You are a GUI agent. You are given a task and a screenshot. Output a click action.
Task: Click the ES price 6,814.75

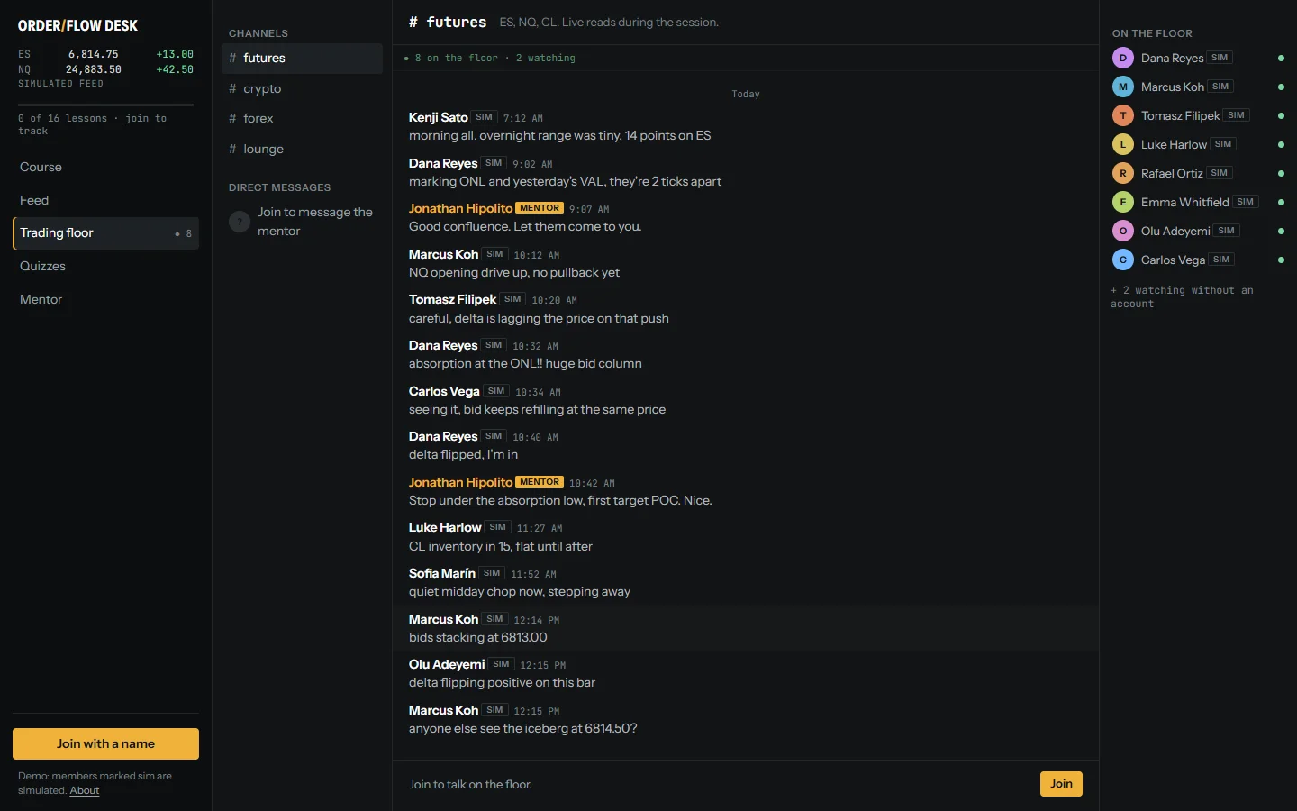pyautogui.click(x=93, y=55)
